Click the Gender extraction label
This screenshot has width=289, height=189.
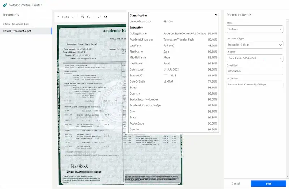pos(134,129)
